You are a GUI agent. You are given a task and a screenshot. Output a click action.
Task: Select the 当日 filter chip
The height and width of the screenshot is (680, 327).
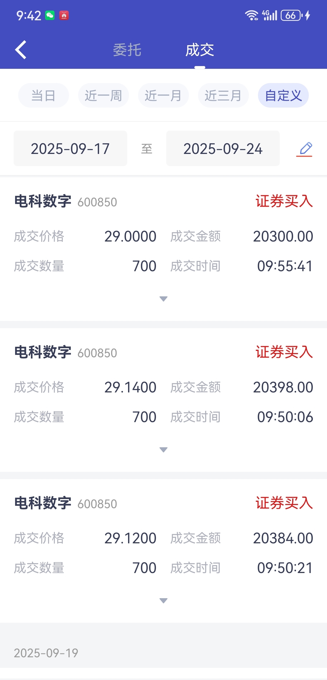tap(44, 95)
